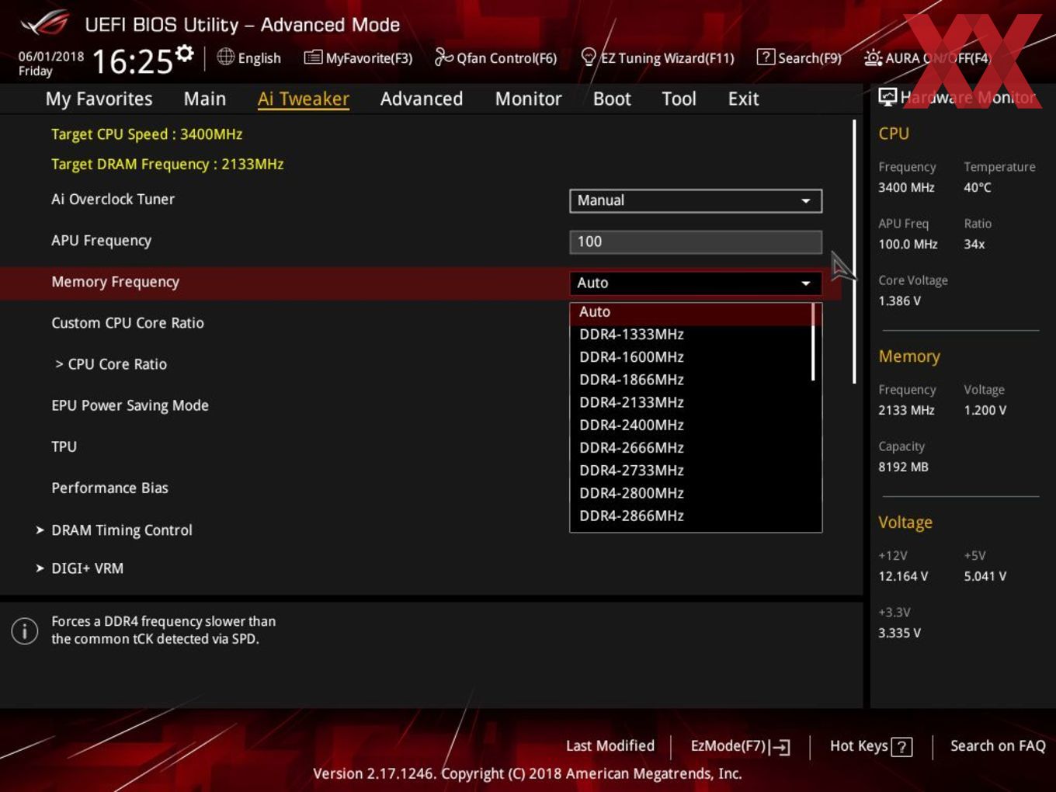Image resolution: width=1056 pixels, height=792 pixels.
Task: Click the Search question mark icon
Action: 766,57
